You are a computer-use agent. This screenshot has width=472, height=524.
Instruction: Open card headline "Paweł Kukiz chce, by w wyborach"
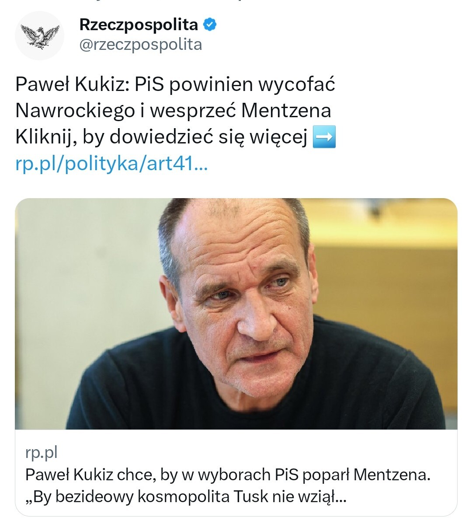[228, 475]
